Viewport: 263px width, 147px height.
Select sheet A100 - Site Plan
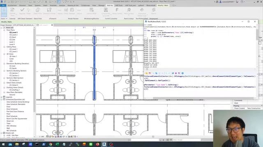(12, 136)
